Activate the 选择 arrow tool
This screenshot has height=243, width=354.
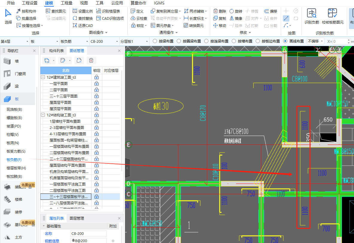[8, 16]
